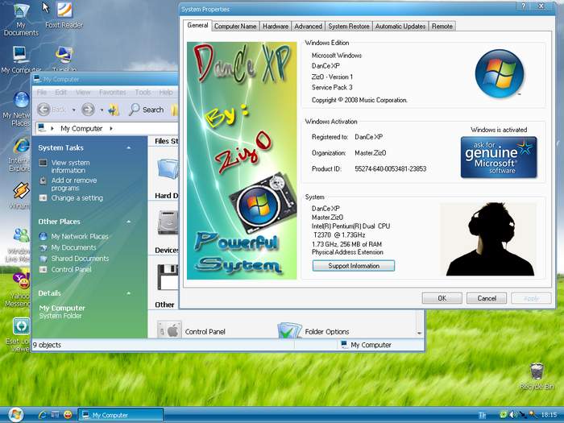Open the Tools menu in My Computer
Image resolution: width=564 pixels, height=423 pixels.
point(143,92)
